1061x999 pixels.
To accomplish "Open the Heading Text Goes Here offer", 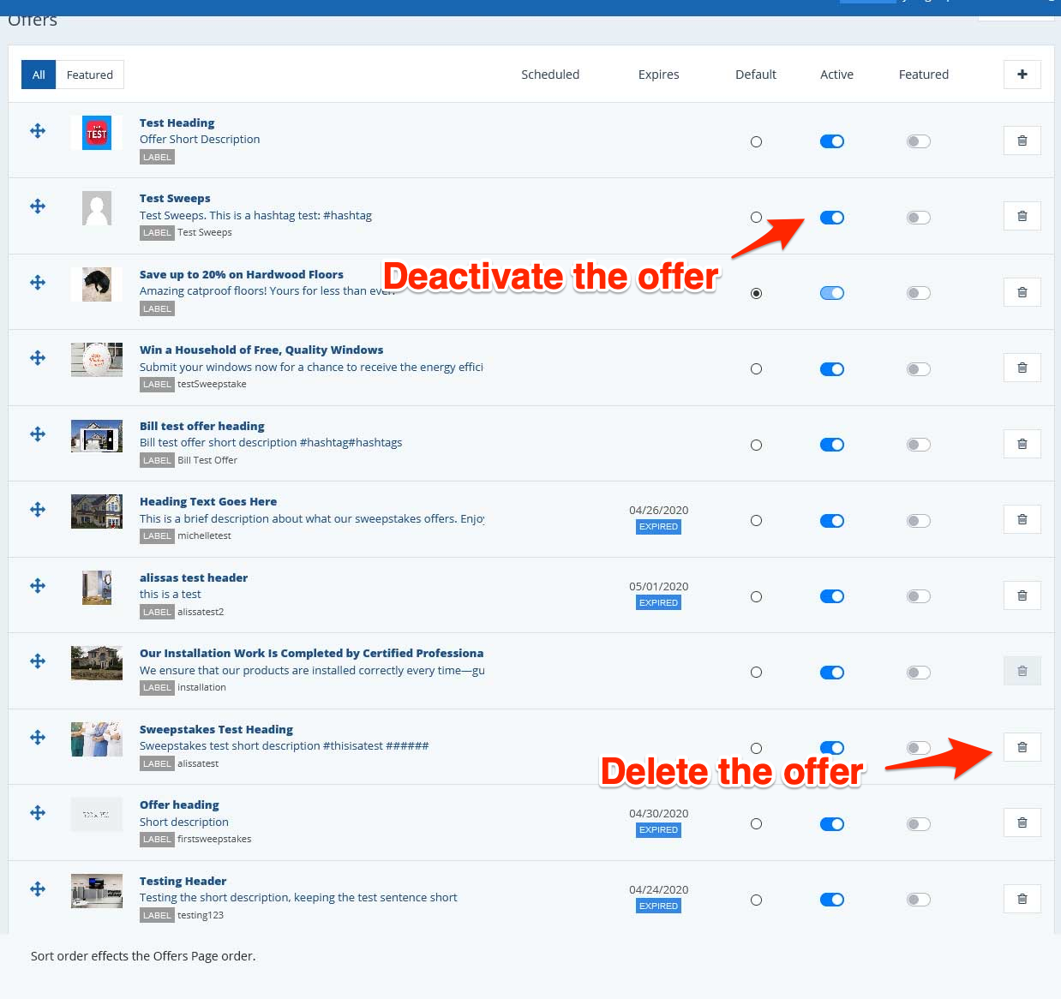I will [208, 501].
